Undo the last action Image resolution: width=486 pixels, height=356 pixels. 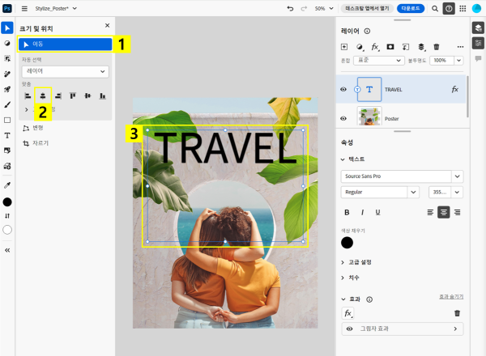[x=290, y=9]
